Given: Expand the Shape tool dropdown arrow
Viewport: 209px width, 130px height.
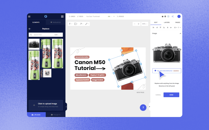Looking at the screenshot, I should [77, 24].
